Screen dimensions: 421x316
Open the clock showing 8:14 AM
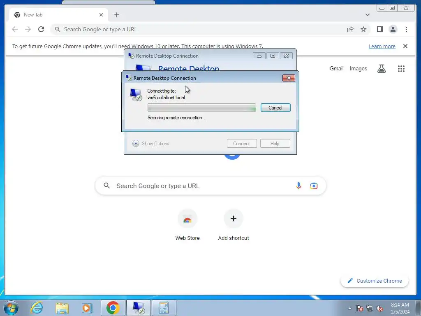[400, 308]
